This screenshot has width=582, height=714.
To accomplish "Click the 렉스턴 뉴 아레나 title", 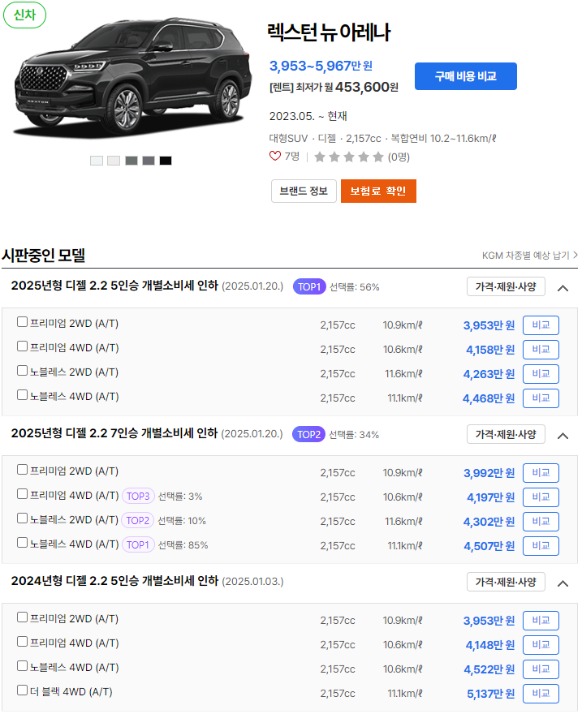I will 329,32.
